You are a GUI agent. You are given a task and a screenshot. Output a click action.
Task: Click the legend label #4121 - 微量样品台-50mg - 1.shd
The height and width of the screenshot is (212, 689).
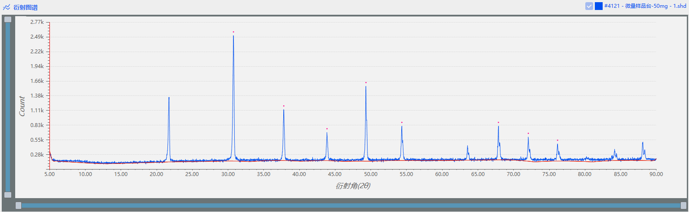645,6
